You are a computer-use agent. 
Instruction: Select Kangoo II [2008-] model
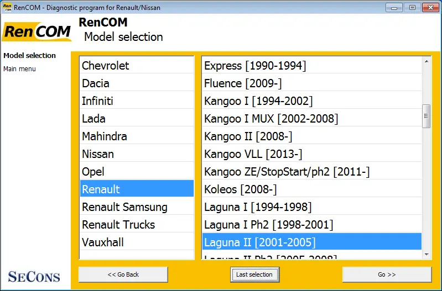pos(312,136)
